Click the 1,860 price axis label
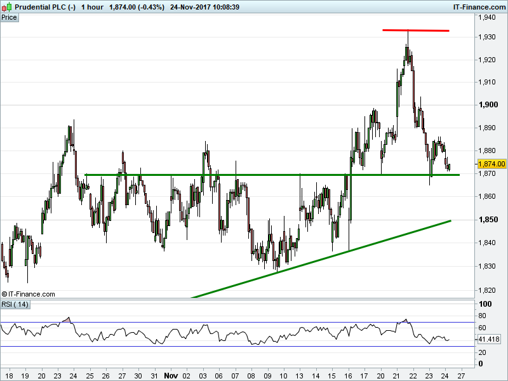This screenshot has width=508, height=381. pos(487,196)
